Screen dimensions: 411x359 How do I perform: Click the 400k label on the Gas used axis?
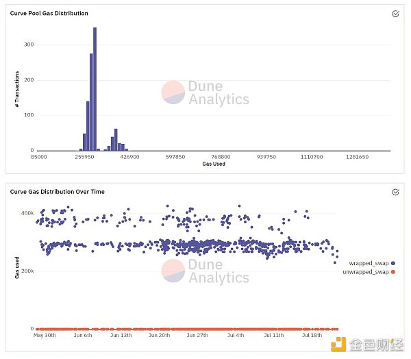[26, 213]
